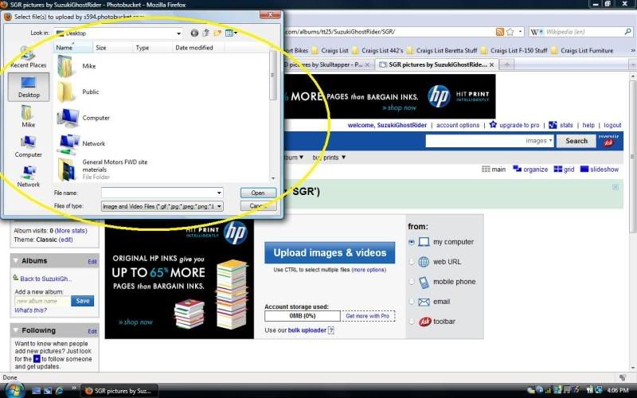
Task: Switch to slideshow view
Action: (x=600, y=170)
